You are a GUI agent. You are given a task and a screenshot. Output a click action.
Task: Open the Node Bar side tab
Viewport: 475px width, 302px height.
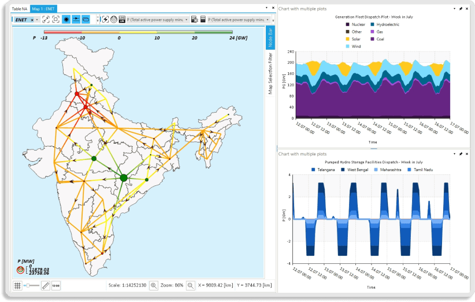270,38
